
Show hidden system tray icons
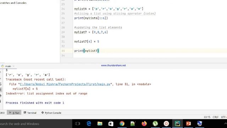point(226,124)
